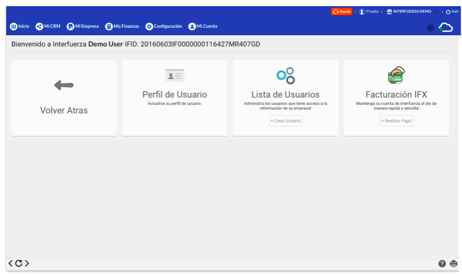The width and height of the screenshot is (462, 276).
Task: Click the dark search icon in navbar
Action: [430, 28]
